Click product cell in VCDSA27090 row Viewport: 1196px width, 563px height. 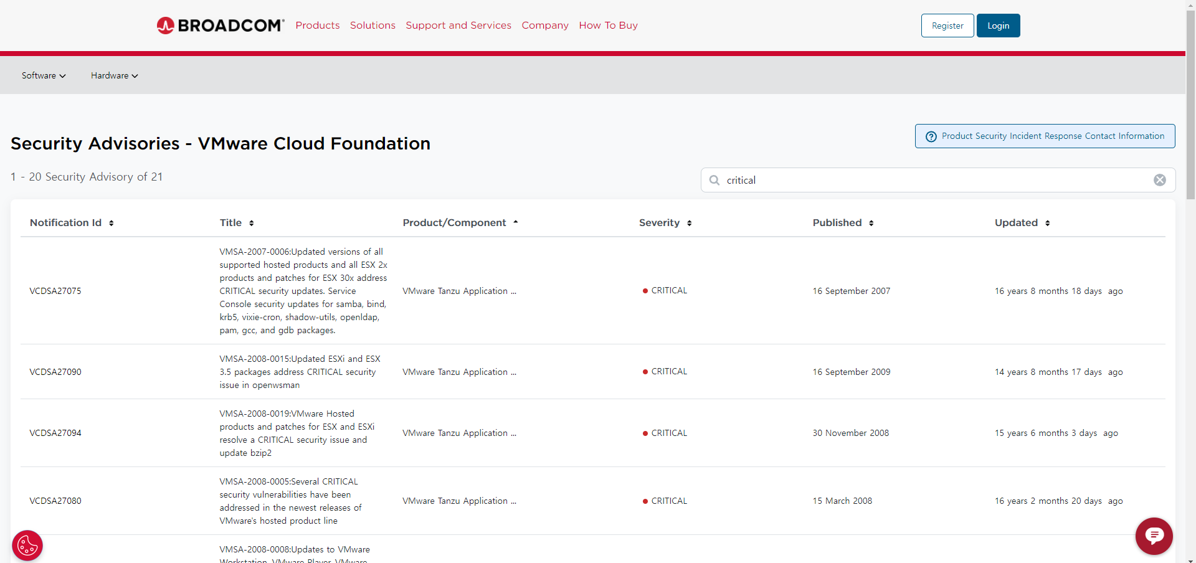[459, 372]
